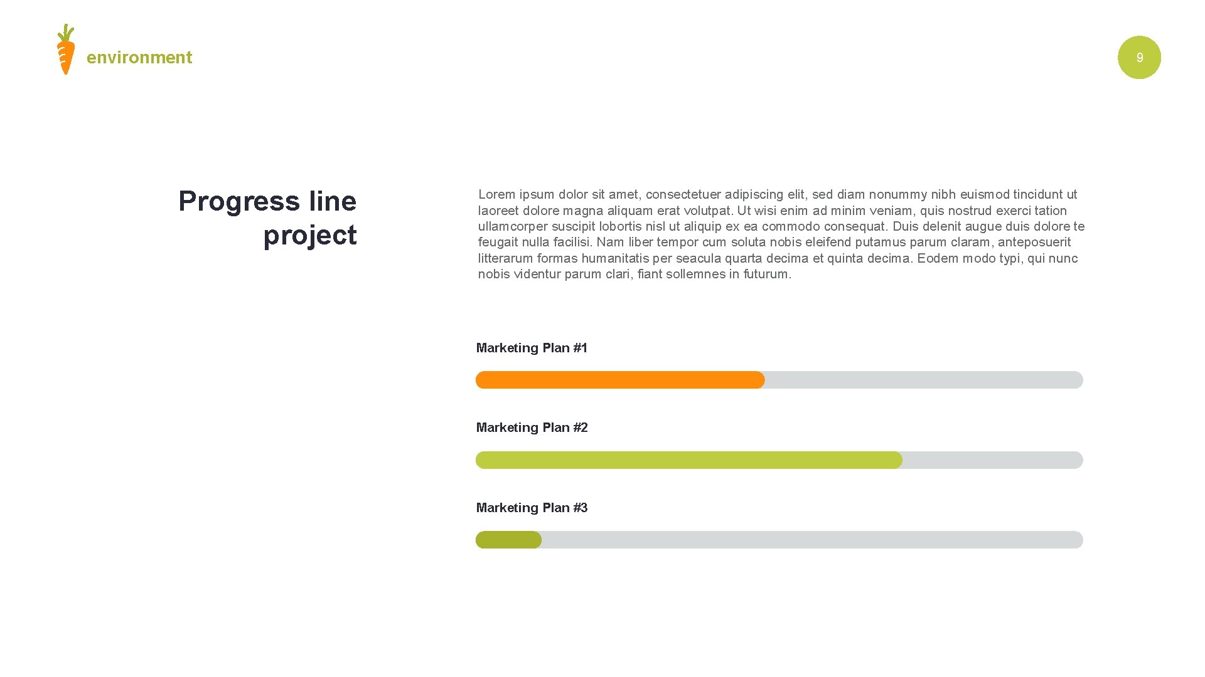The image size is (1205, 677).
Task: Click the word 'project' in the title
Action: coord(310,236)
